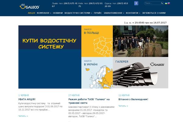The height and width of the screenshot is (122, 183).
Task: Click the Шановні партнери news excerpt
Action: [x=91, y=112]
